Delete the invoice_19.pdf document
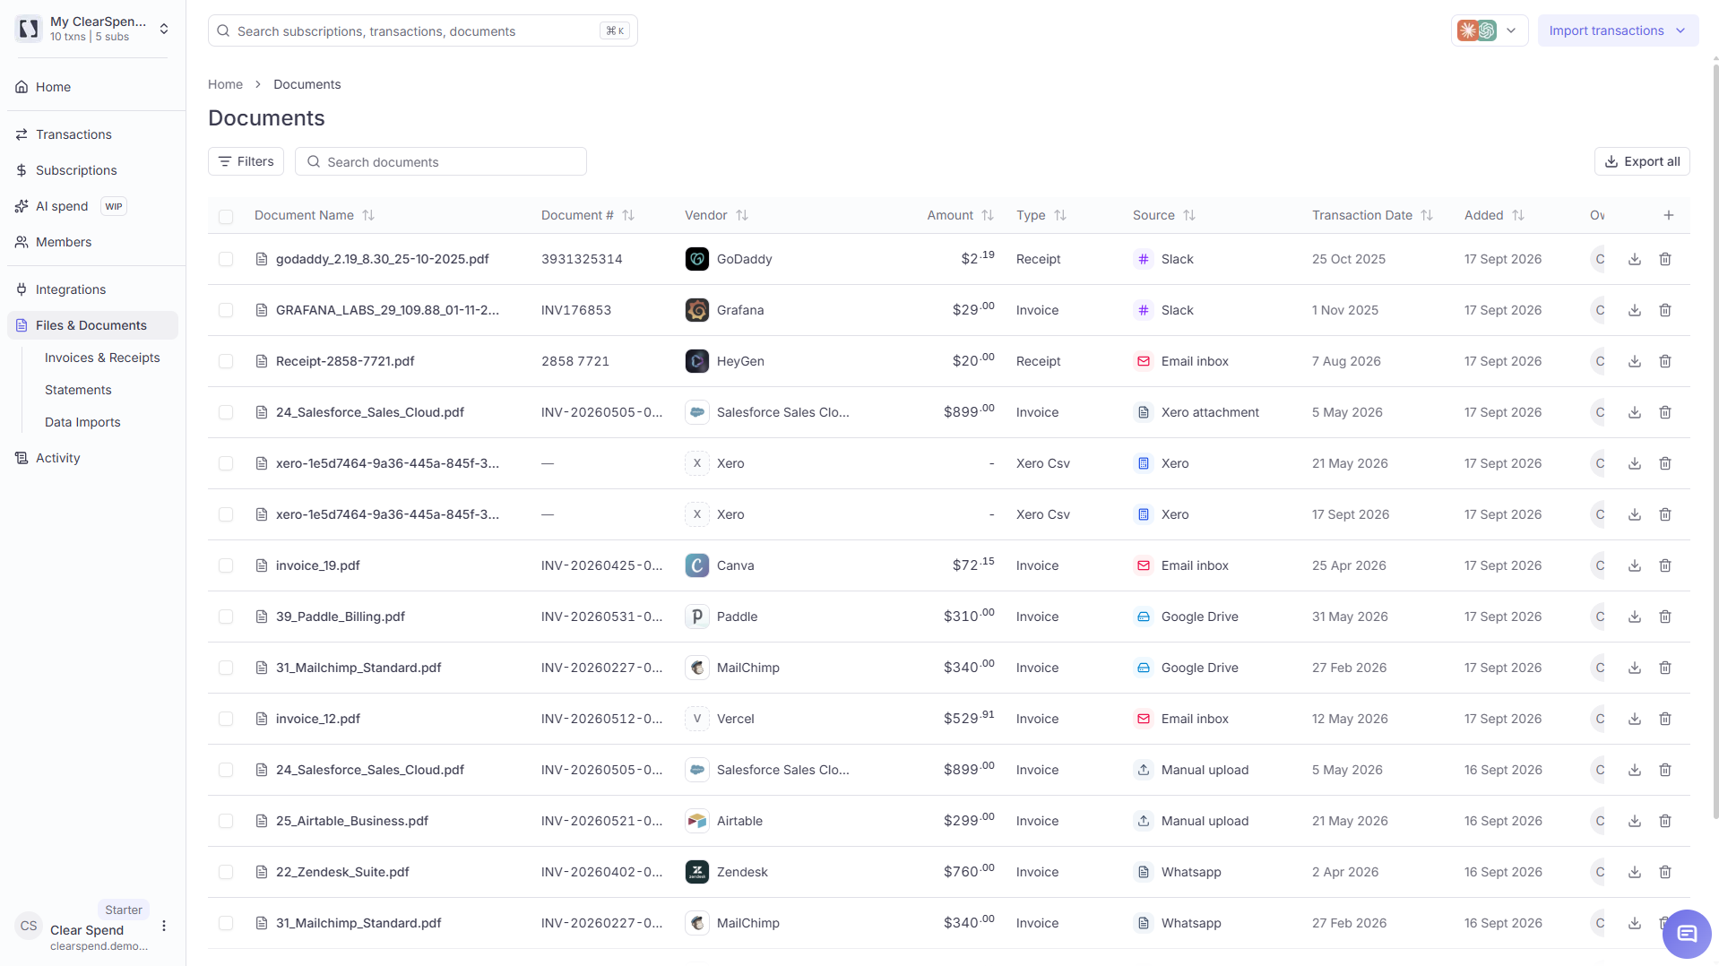The image size is (1719, 966). tap(1665, 565)
